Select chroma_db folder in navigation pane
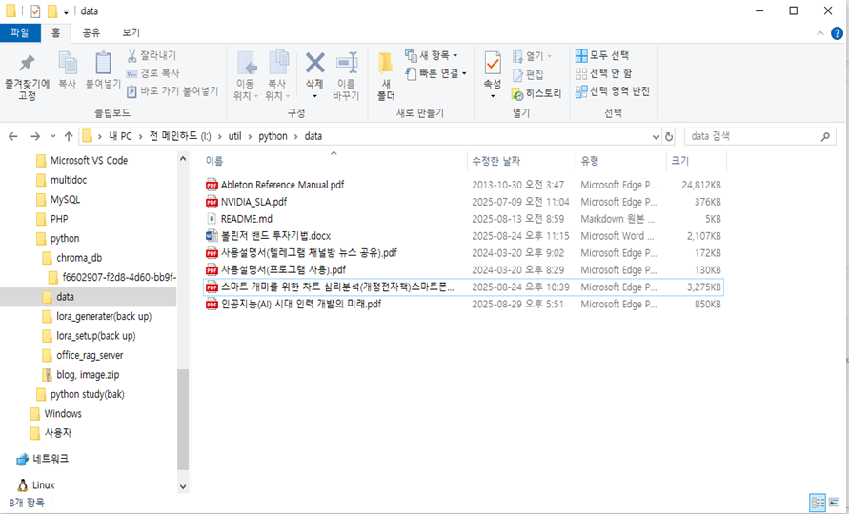849x514 pixels. click(79, 258)
